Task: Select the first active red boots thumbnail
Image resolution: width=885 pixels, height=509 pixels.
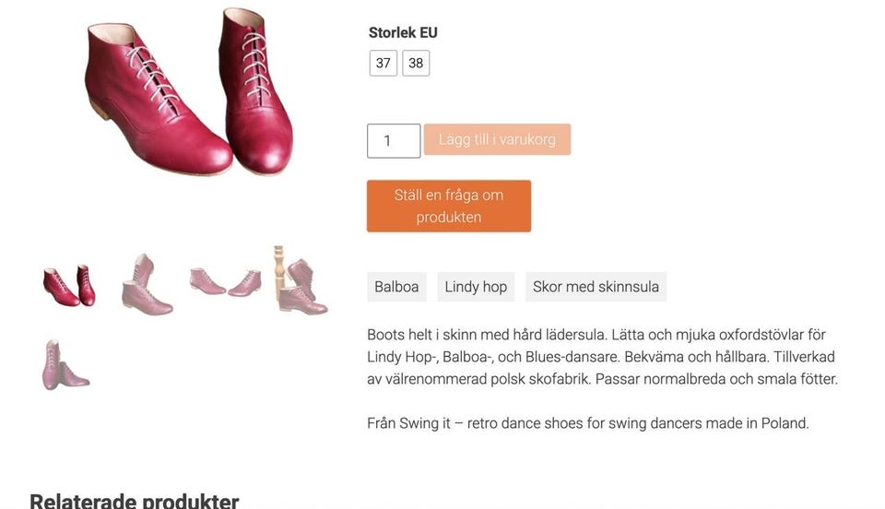Action: pos(69,286)
